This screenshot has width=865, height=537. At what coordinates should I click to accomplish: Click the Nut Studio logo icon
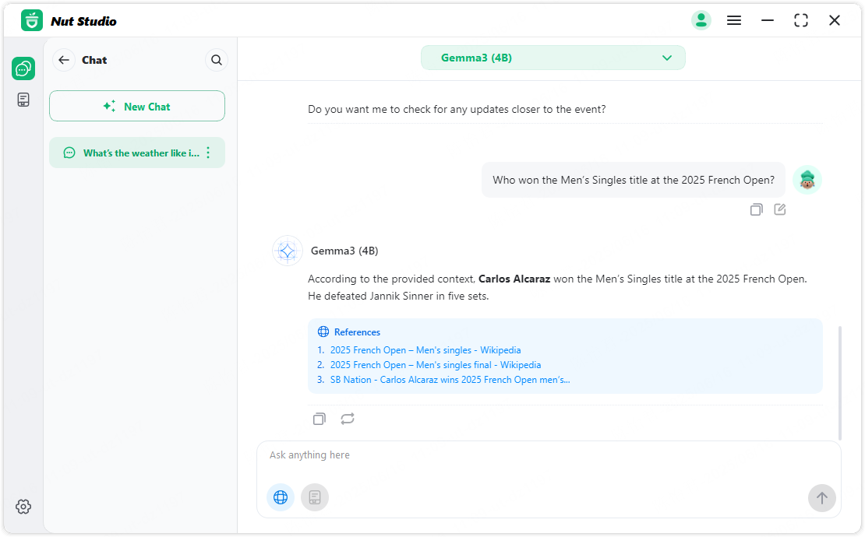[x=32, y=21]
